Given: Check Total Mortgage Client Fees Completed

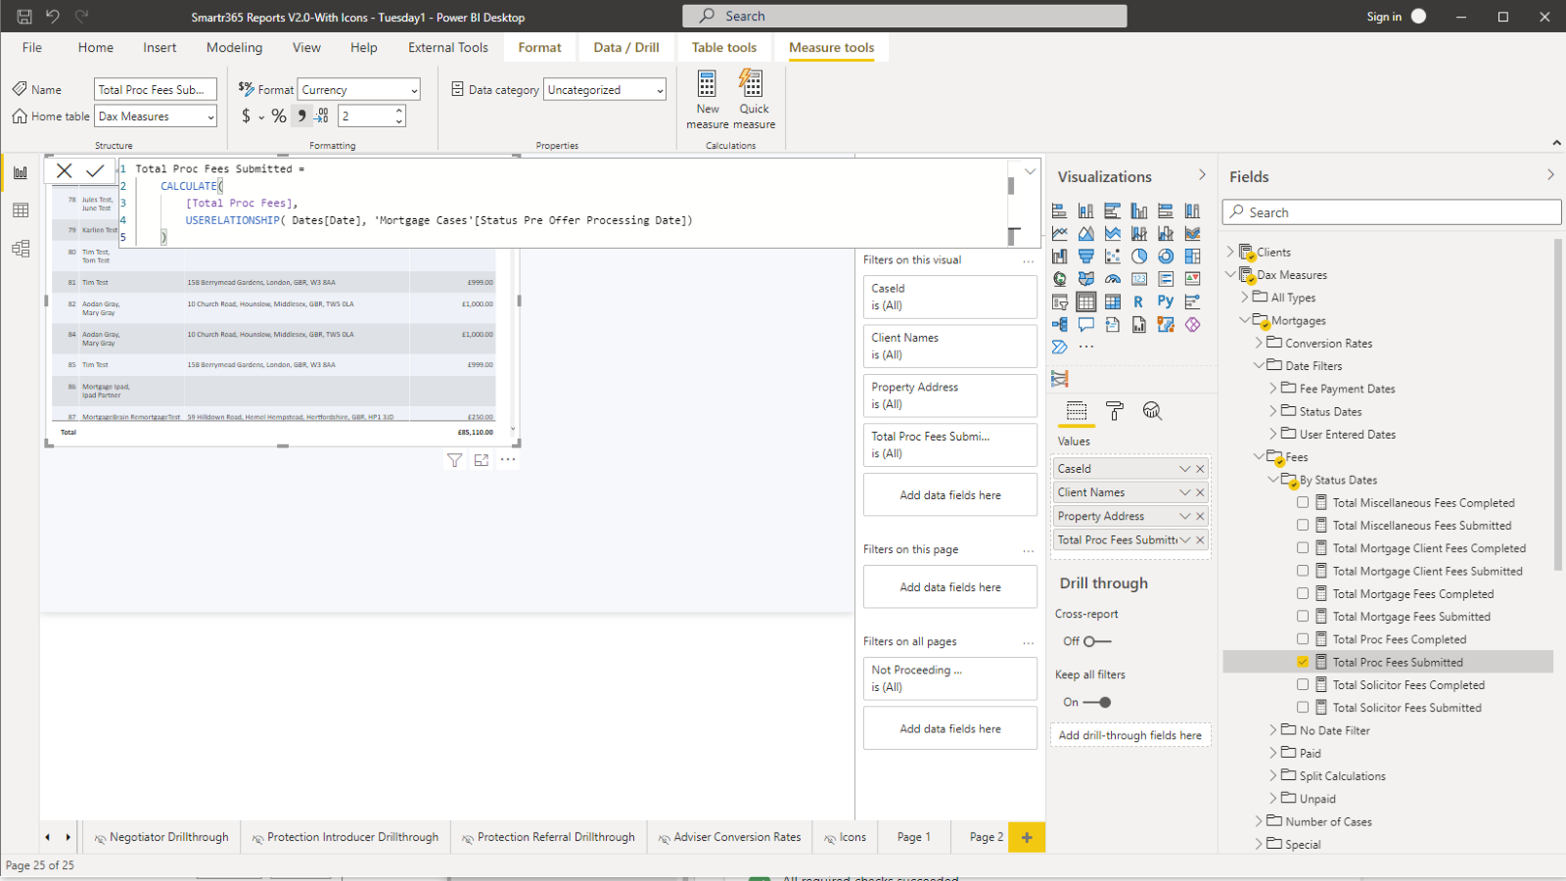Looking at the screenshot, I should [1303, 548].
